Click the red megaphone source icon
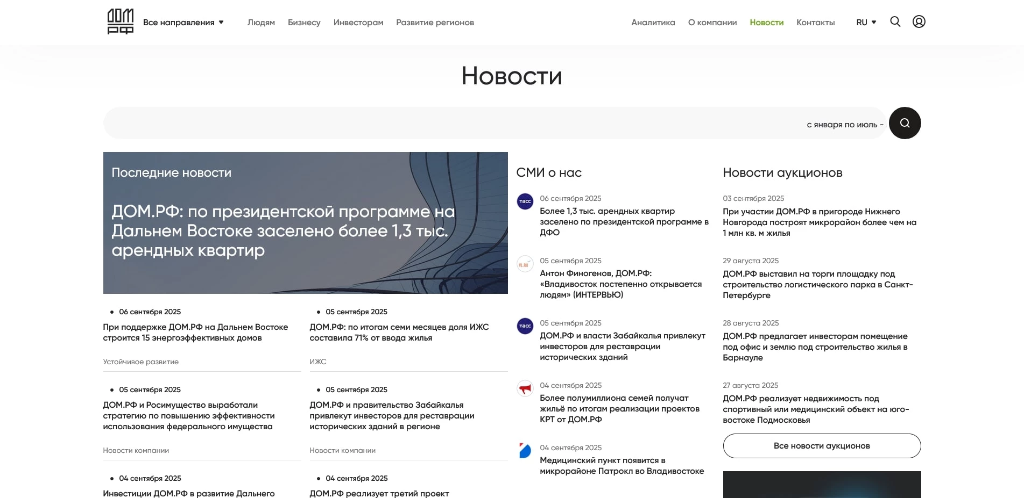 (524, 389)
